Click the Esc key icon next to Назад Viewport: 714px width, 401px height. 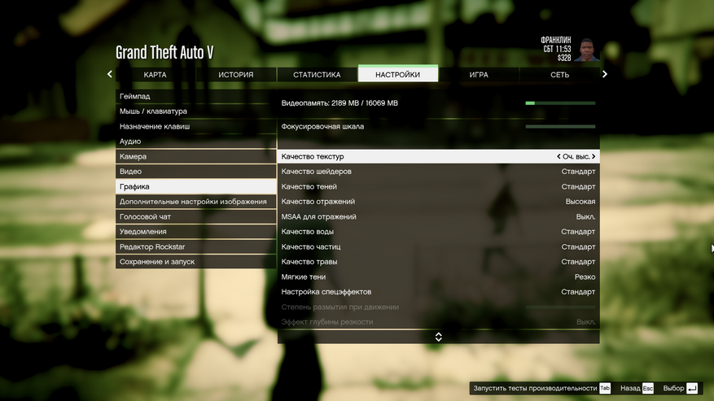point(648,388)
